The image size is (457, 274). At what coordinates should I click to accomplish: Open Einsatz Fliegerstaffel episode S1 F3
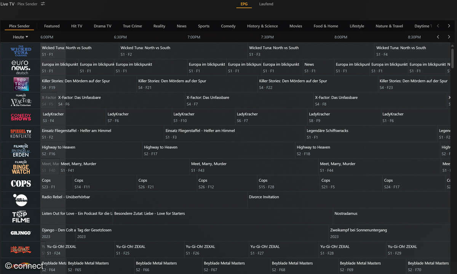point(235,134)
